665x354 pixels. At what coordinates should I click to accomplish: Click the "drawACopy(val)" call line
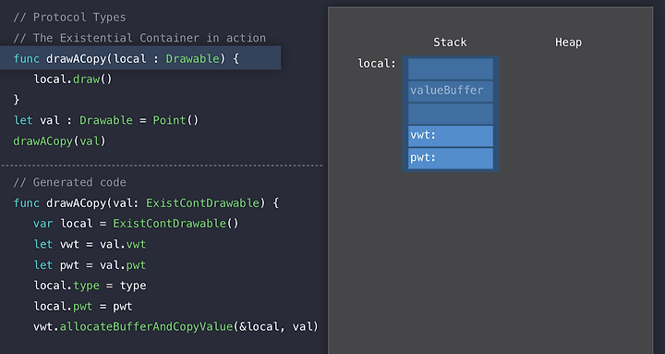click(59, 140)
